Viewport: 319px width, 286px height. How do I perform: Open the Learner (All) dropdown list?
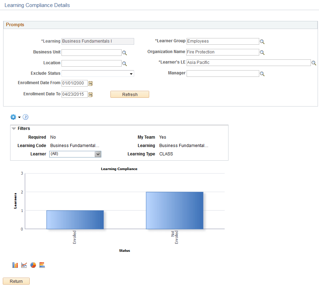pyautogui.click(x=97, y=154)
